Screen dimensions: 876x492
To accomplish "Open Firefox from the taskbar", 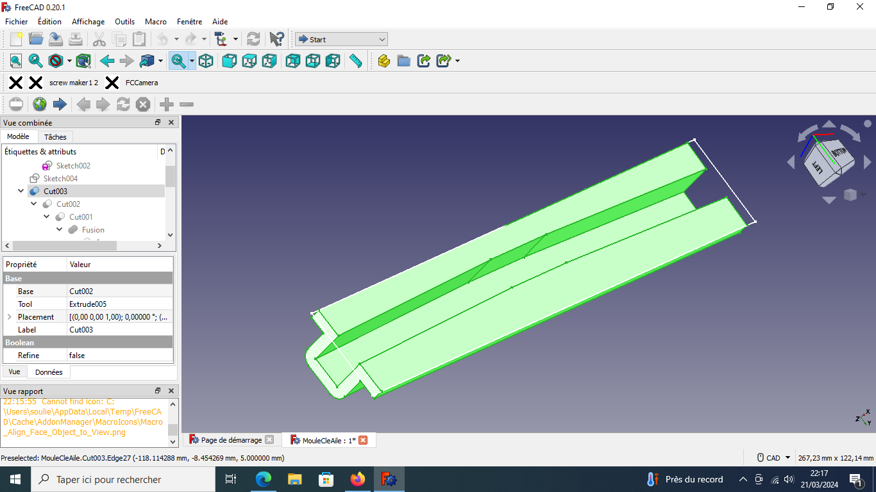I will 357,479.
